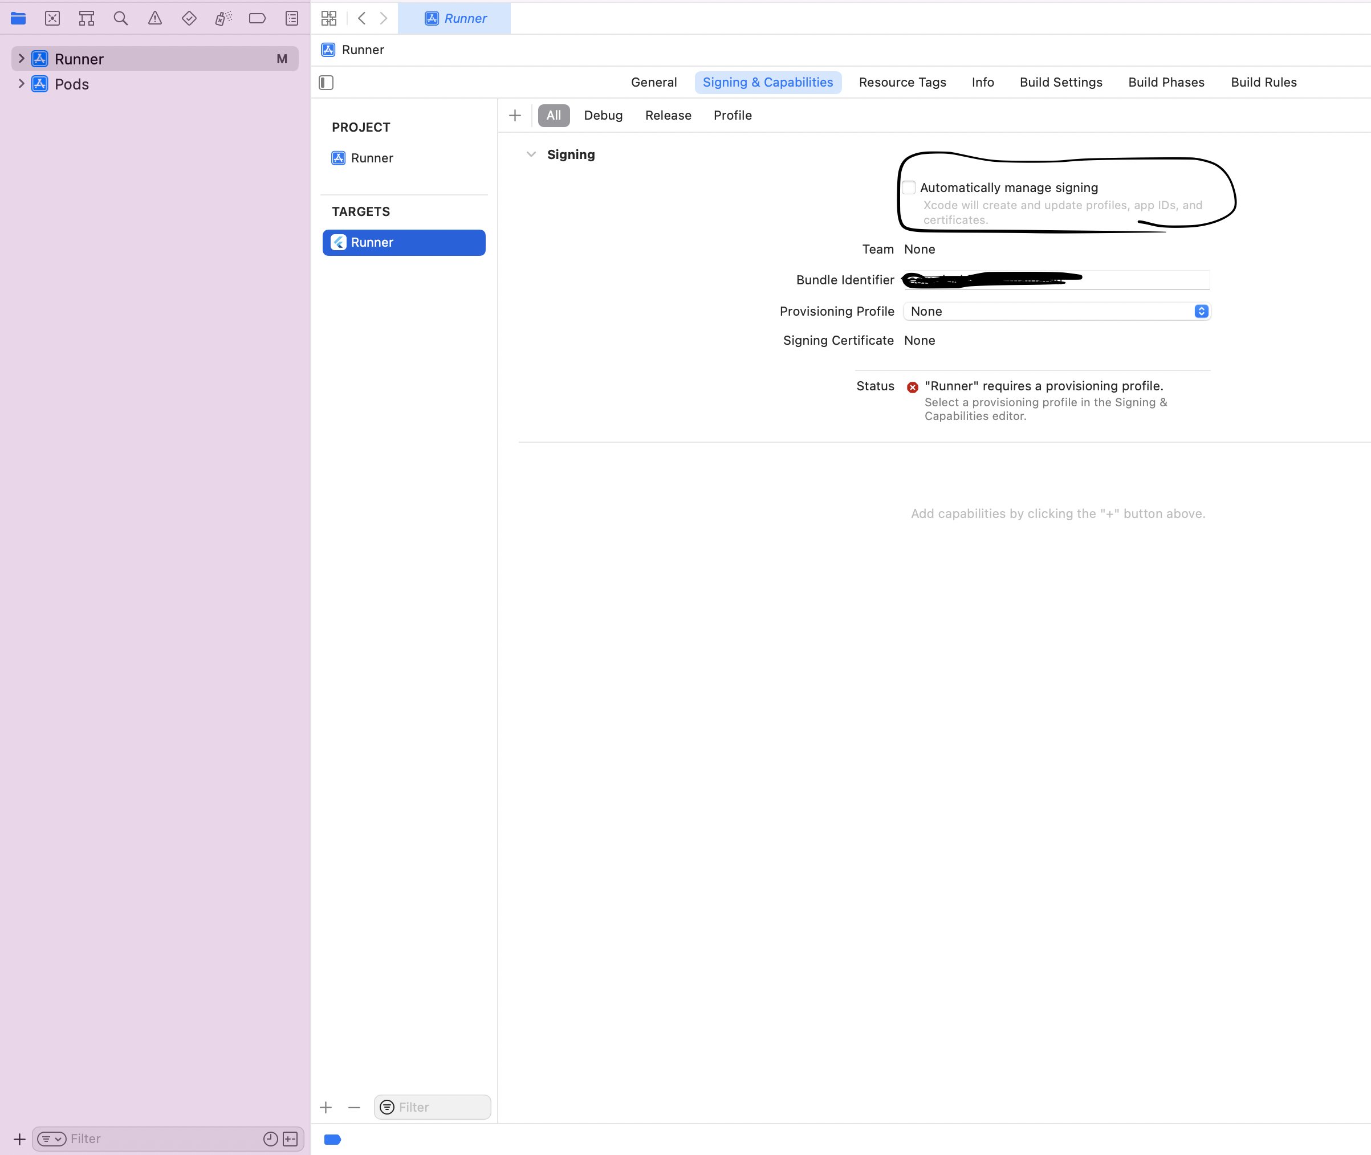Select Runner under PROJECT list
This screenshot has width=1371, height=1155.
(372, 158)
